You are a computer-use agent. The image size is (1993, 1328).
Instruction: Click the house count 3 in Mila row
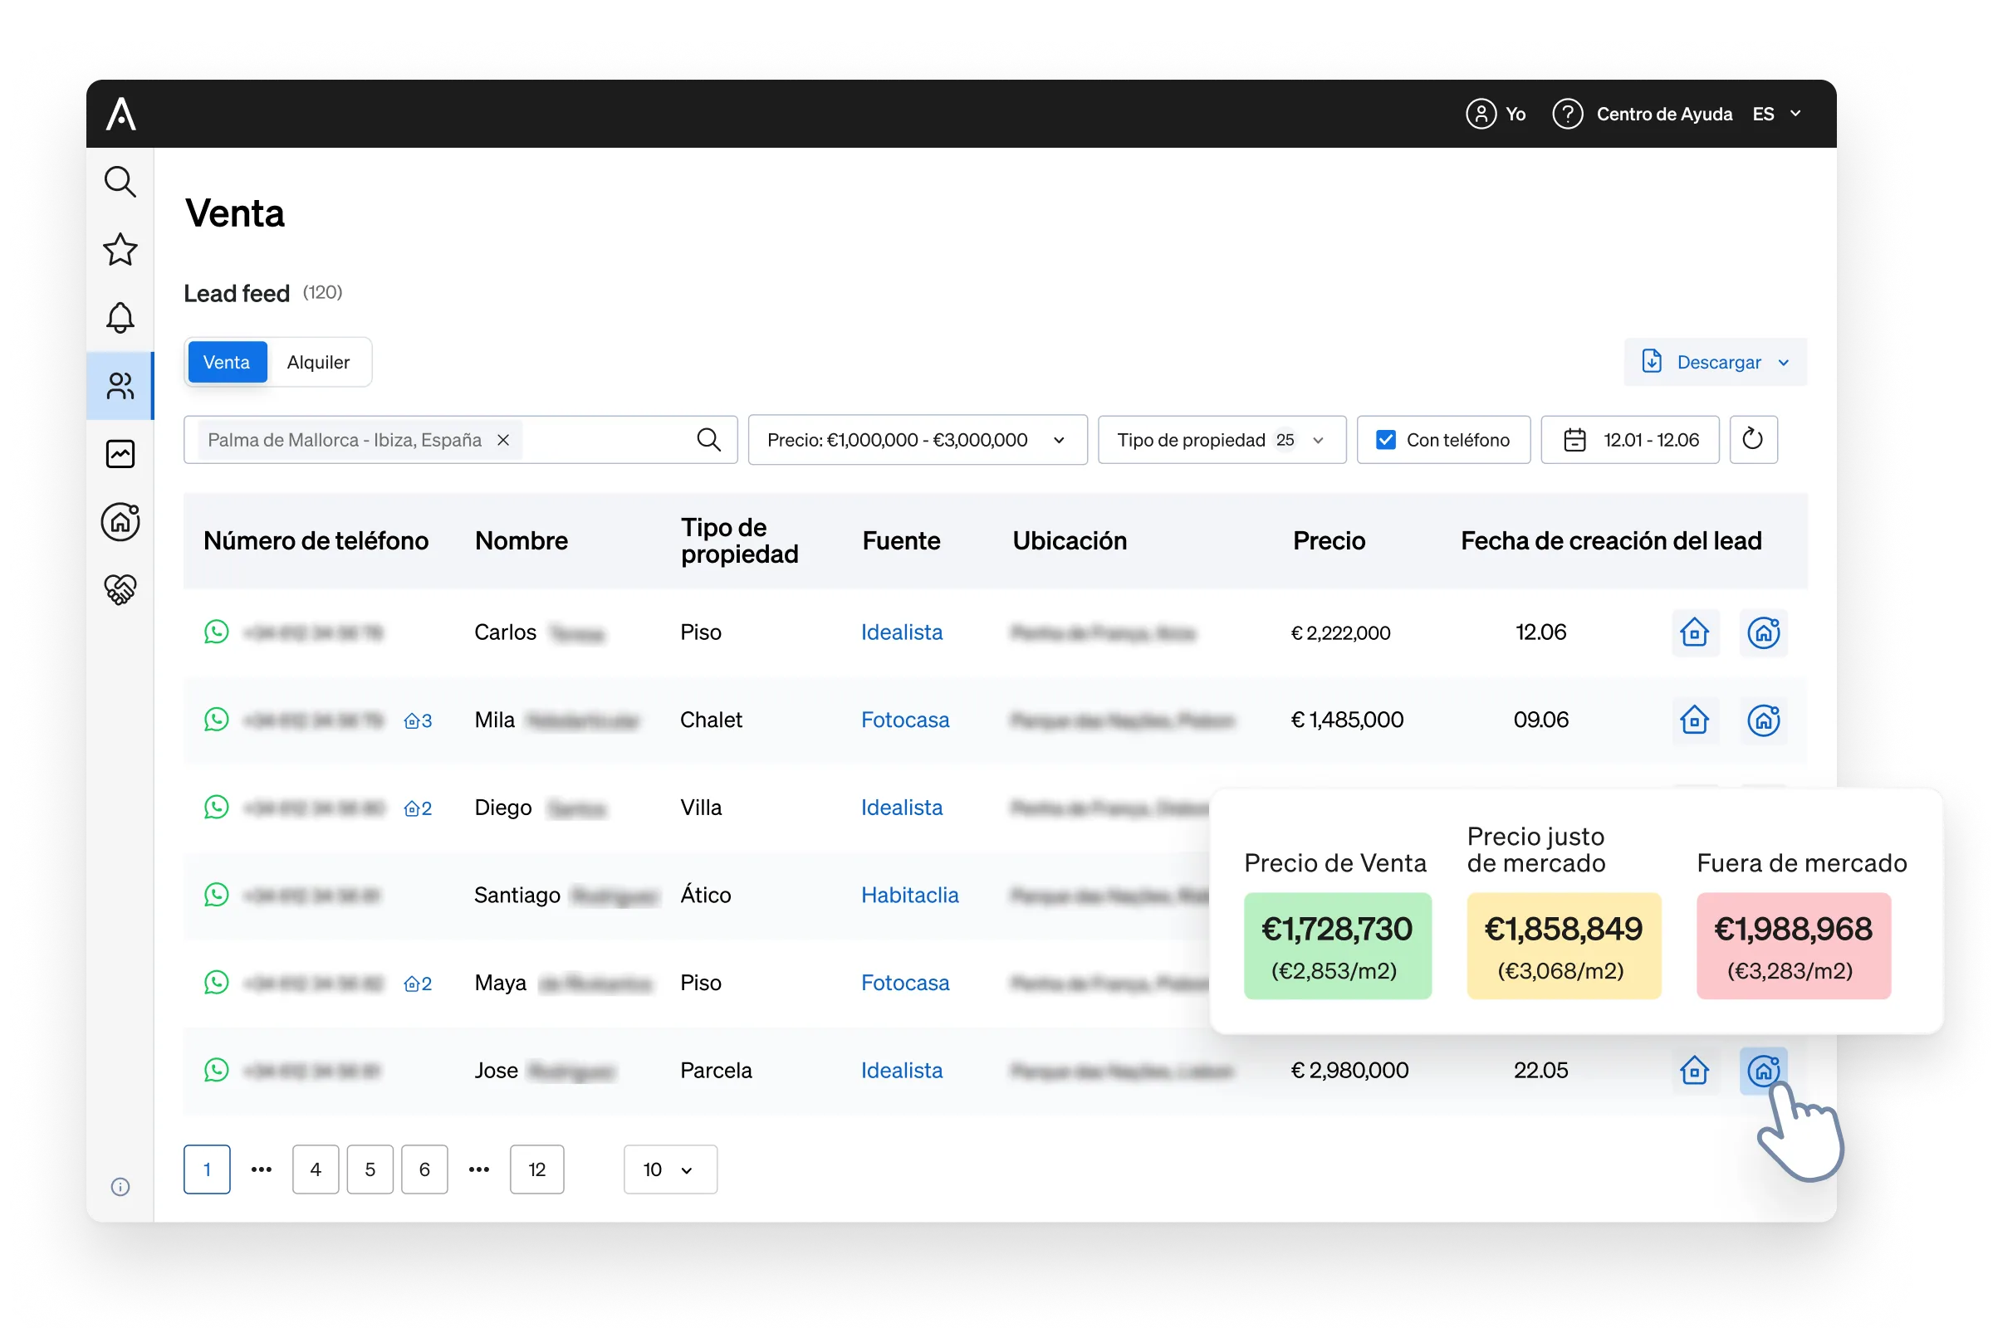point(418,720)
